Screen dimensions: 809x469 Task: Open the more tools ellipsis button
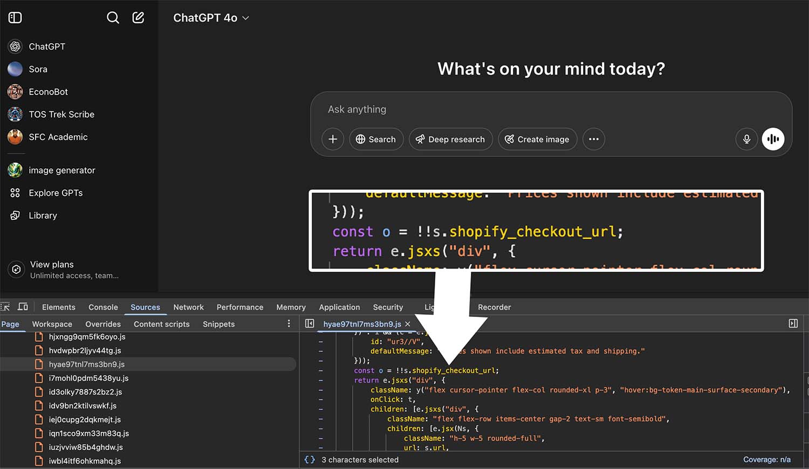(x=594, y=139)
